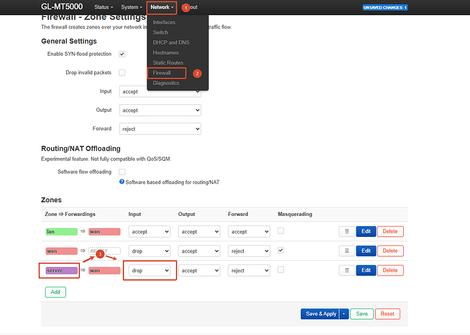Viewport: 470px width, 335px height.
Task: Click the wan forwarding badge in lan row
Action: pyautogui.click(x=104, y=232)
